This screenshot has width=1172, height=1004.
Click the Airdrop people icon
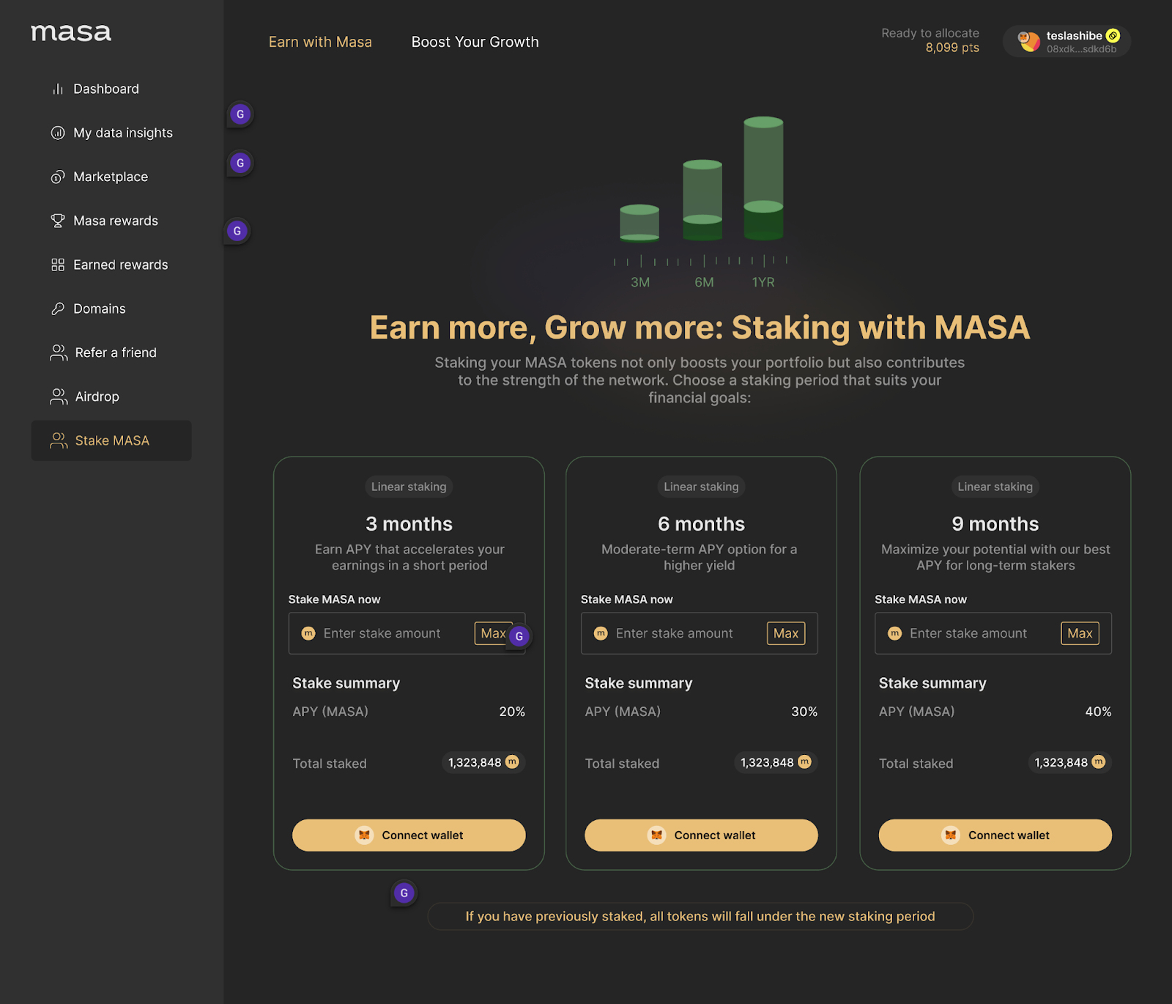coord(59,396)
